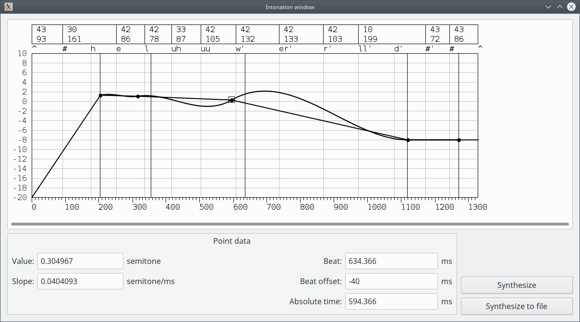Viewport: 580px width, 322px height.
Task: Click the phoneme cell with values 42 133
Action: click(302, 35)
